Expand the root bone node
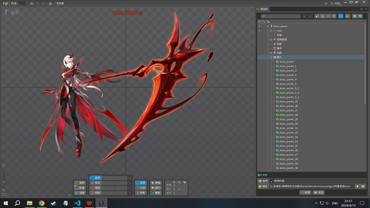The width and height of the screenshot is (370, 208). (x=271, y=31)
